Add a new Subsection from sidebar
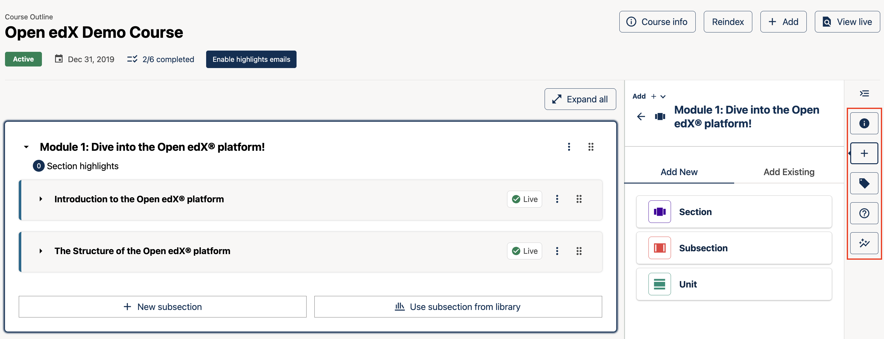Screen dimensions: 884x339 pyautogui.click(x=734, y=248)
